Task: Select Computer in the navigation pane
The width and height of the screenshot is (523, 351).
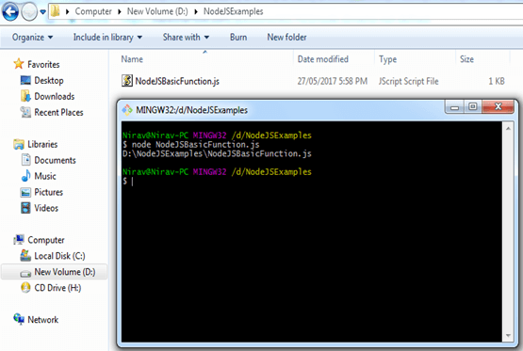Action: pyautogui.click(x=46, y=240)
